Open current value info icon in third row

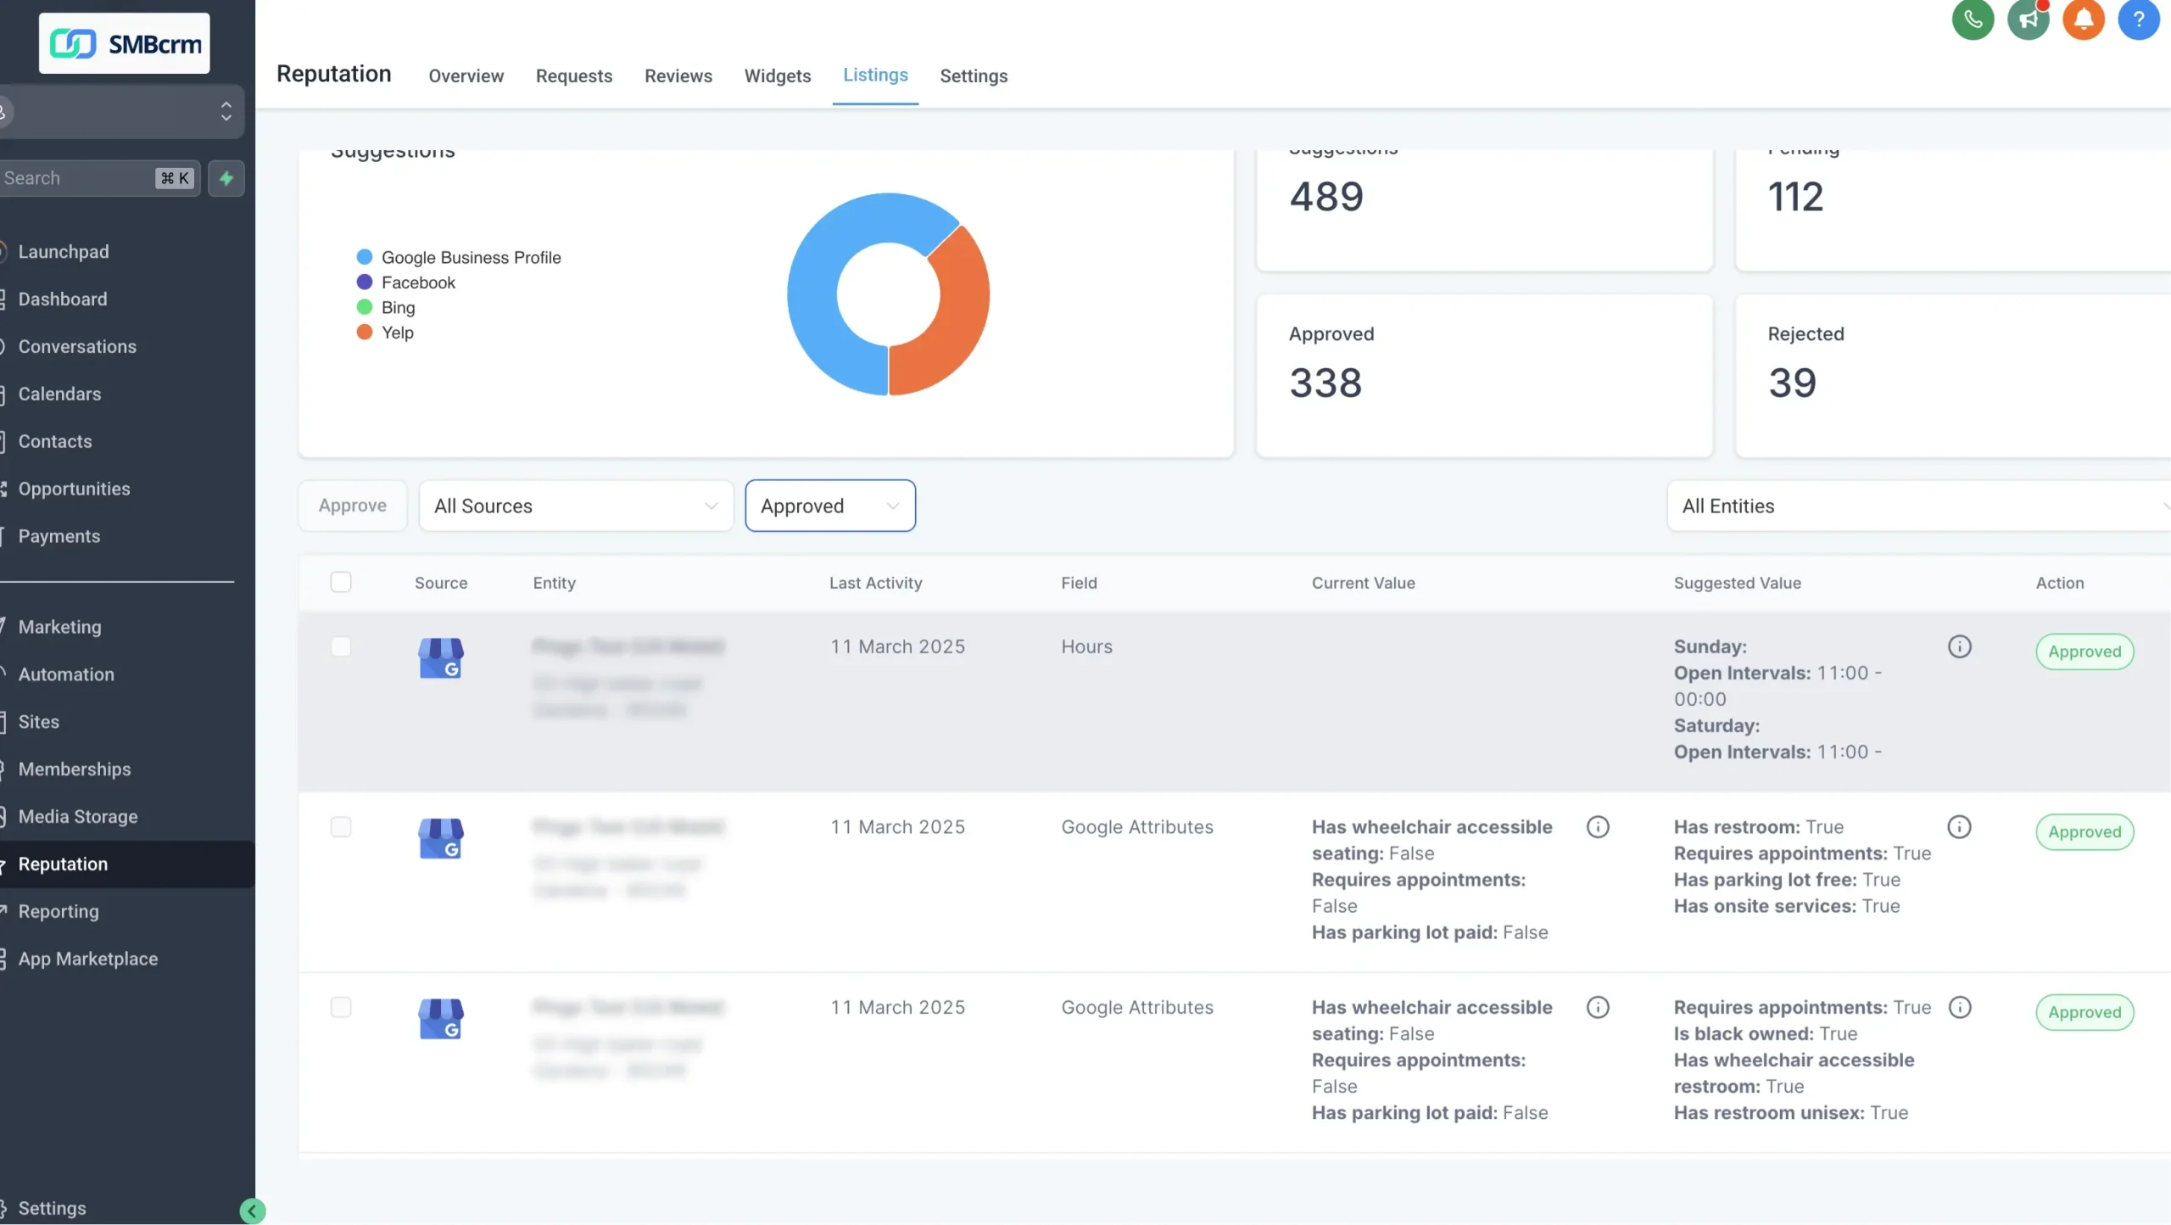(x=1598, y=1007)
